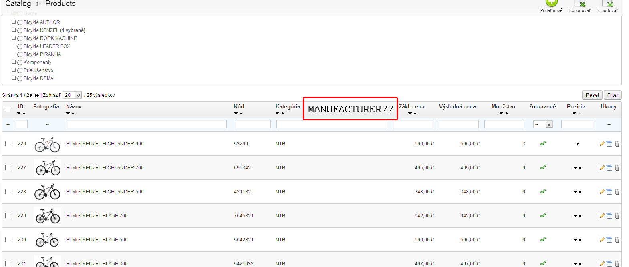Toggle displayed checkmark for HIGHLANDER 700
The image size is (629, 267).
coord(543,167)
